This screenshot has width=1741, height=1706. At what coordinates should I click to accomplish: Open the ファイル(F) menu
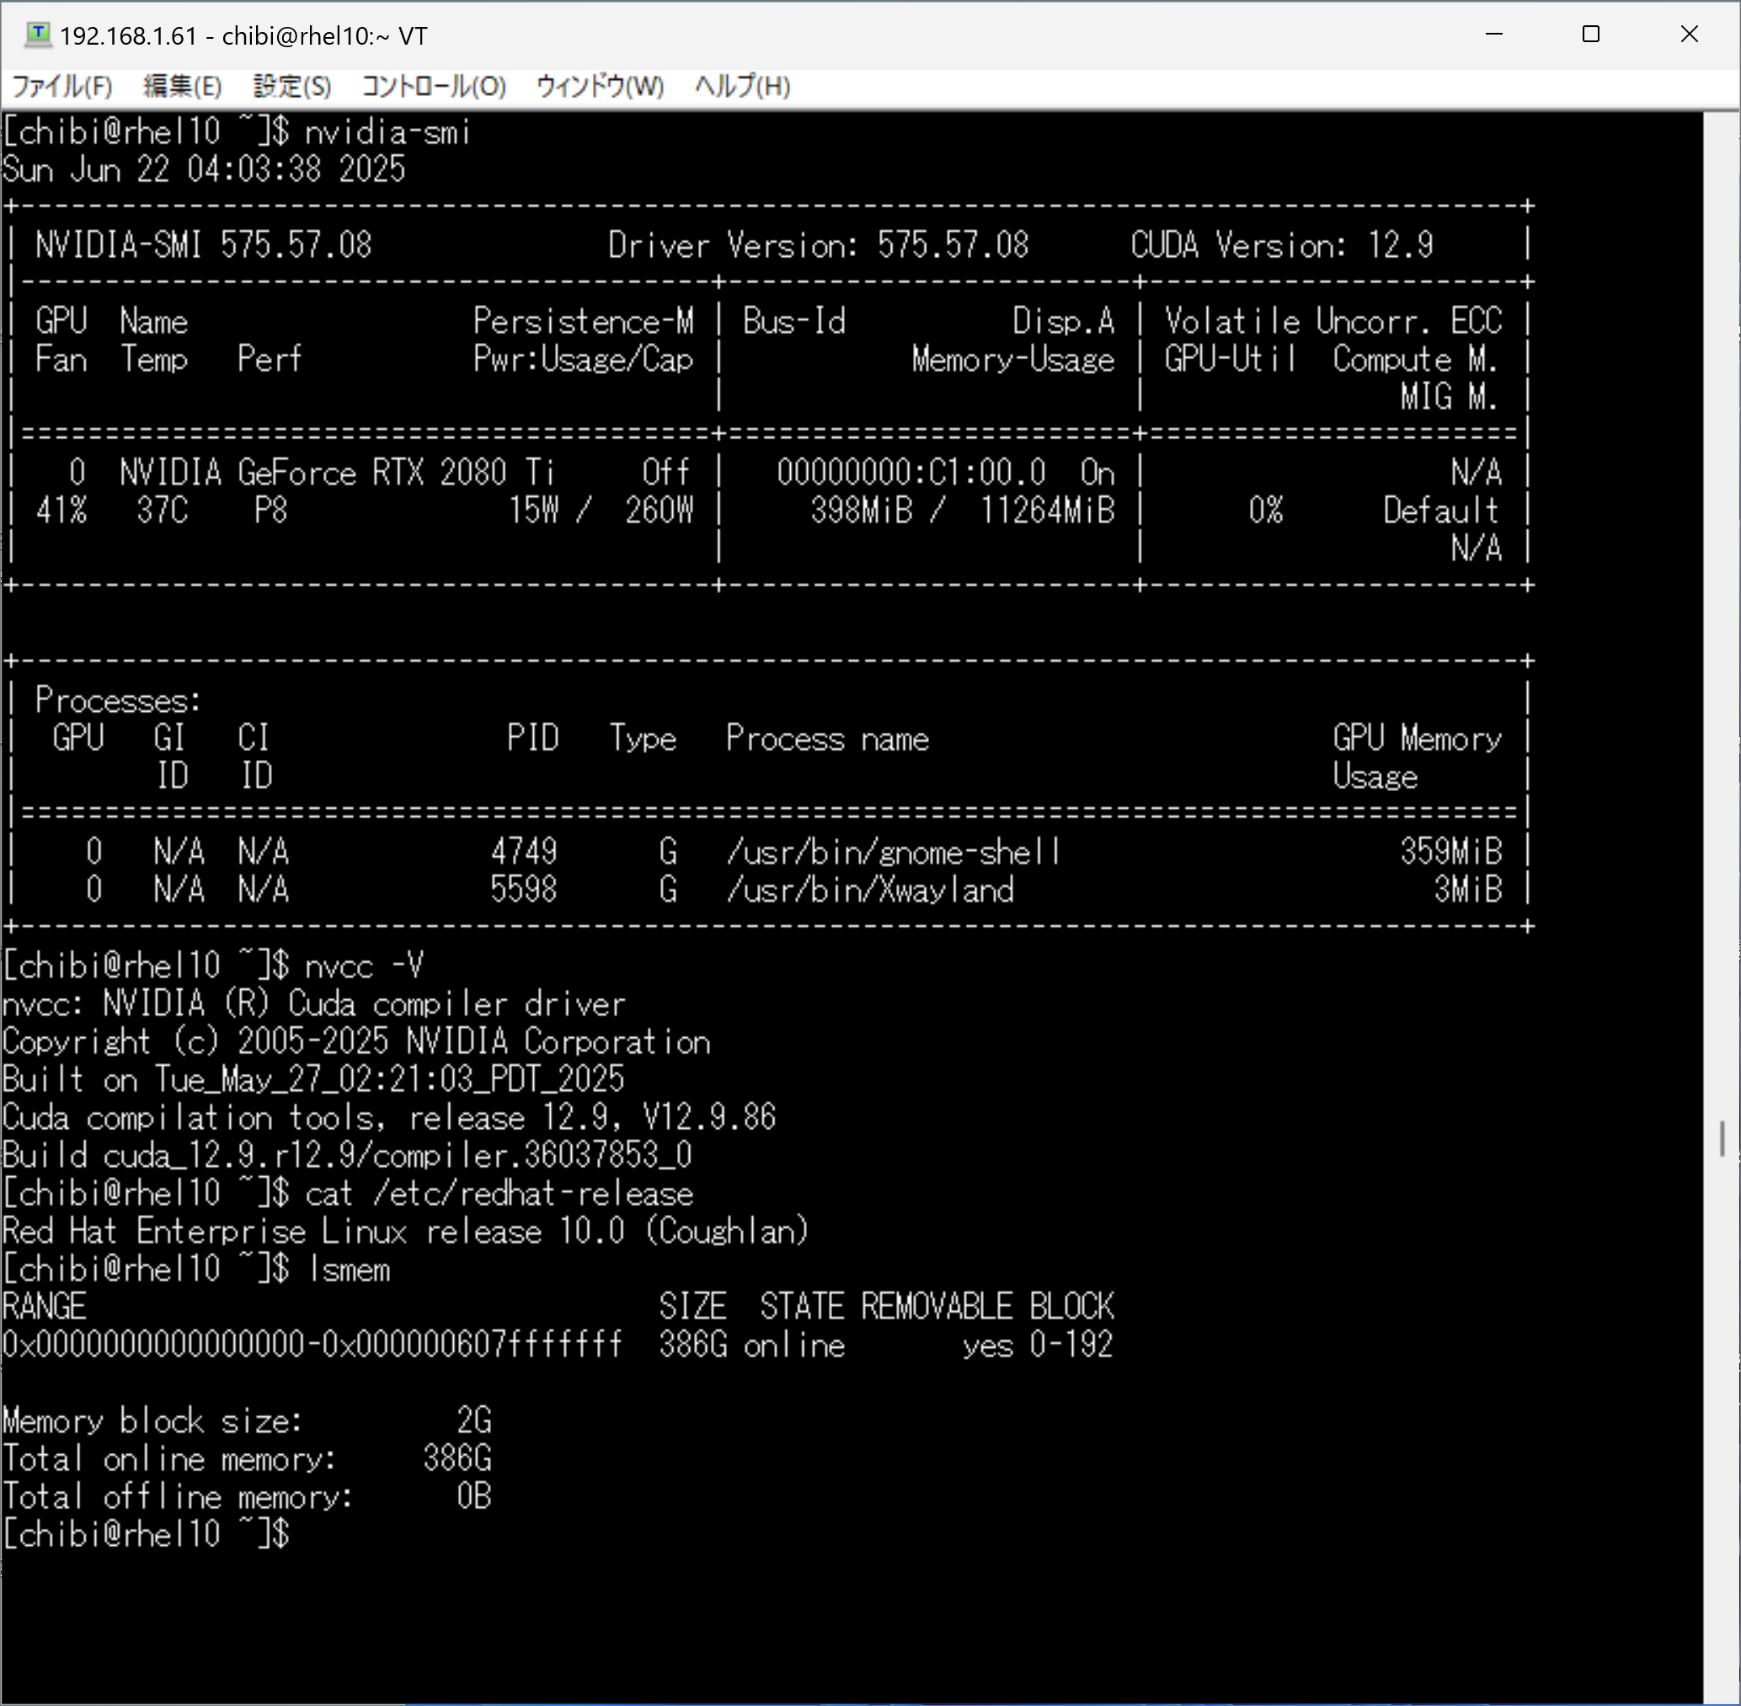click(x=61, y=87)
